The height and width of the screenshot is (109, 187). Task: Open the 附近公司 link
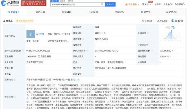(75, 79)
